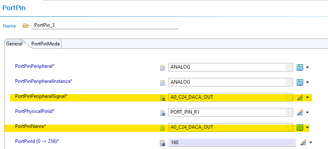The width and height of the screenshot is (328, 149).
Task: Open the dropdown arrow for PortPinName row
Action: pos(307,127)
